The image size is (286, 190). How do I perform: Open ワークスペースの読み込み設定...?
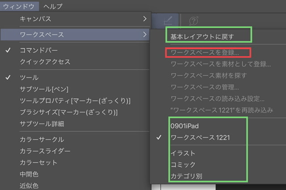click(218, 99)
